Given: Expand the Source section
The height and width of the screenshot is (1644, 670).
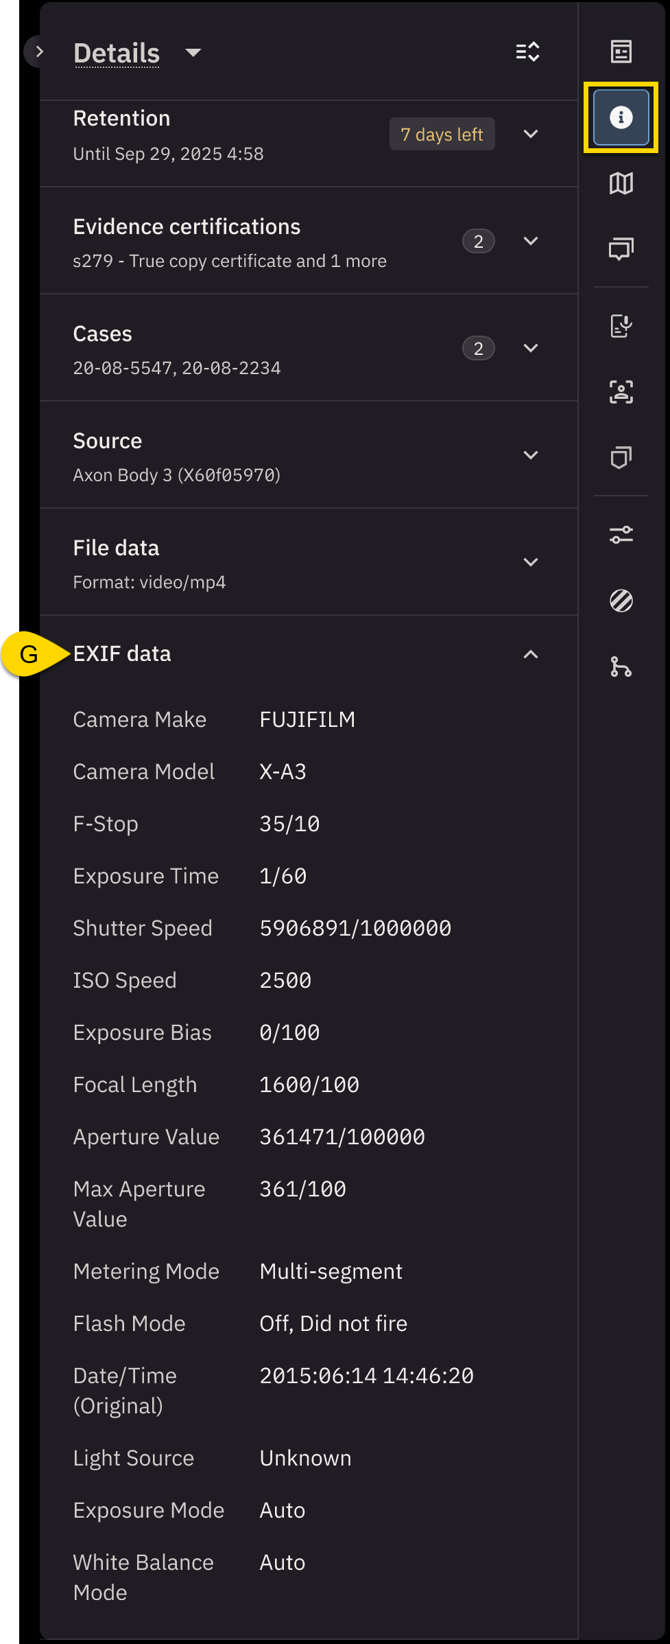Looking at the screenshot, I should [530, 455].
